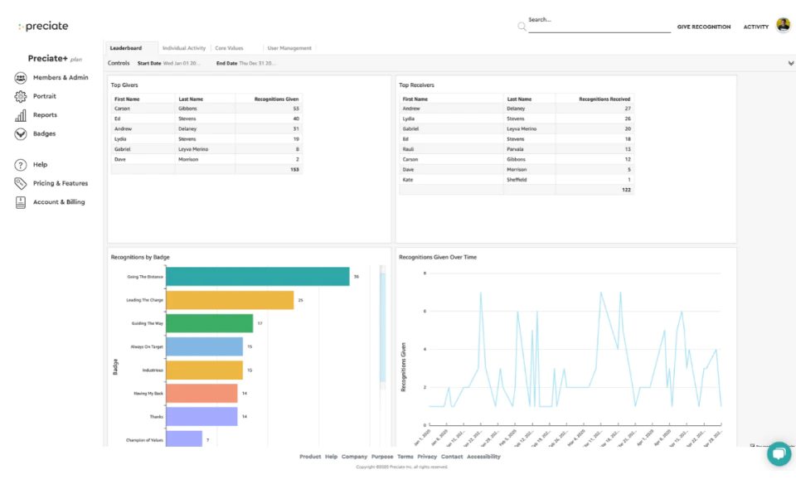The image size is (796, 484).
Task: Click the Recognitions by Badge chart scrollbar
Action: pyautogui.click(x=383, y=327)
